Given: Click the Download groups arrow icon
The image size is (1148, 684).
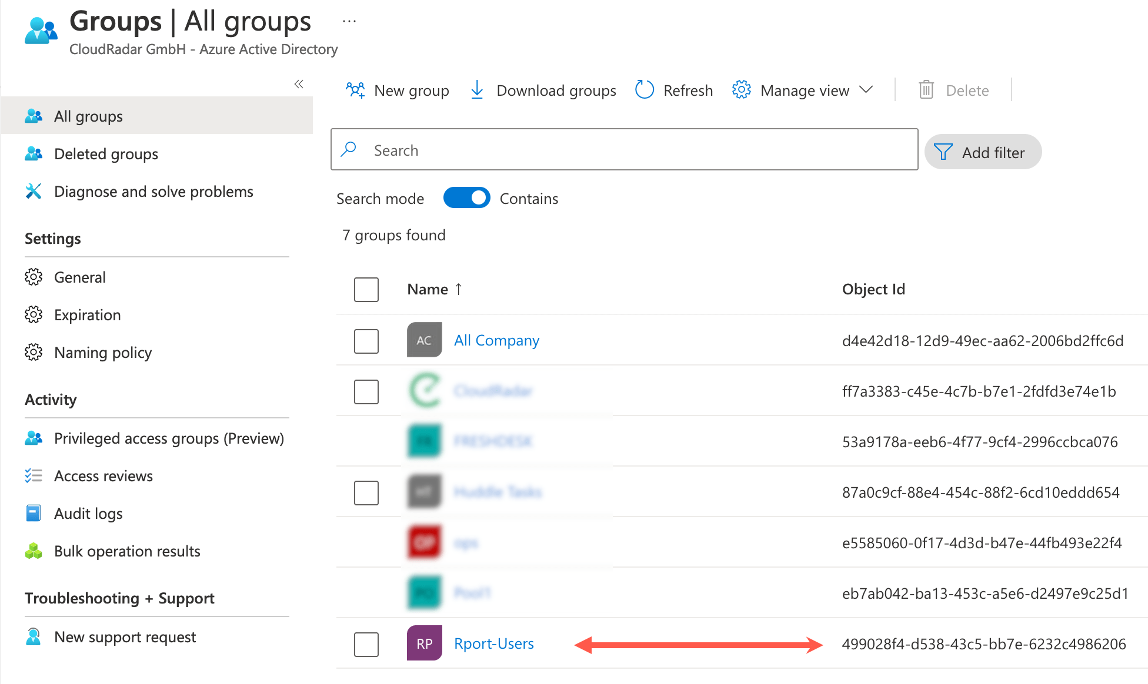Looking at the screenshot, I should [x=477, y=90].
